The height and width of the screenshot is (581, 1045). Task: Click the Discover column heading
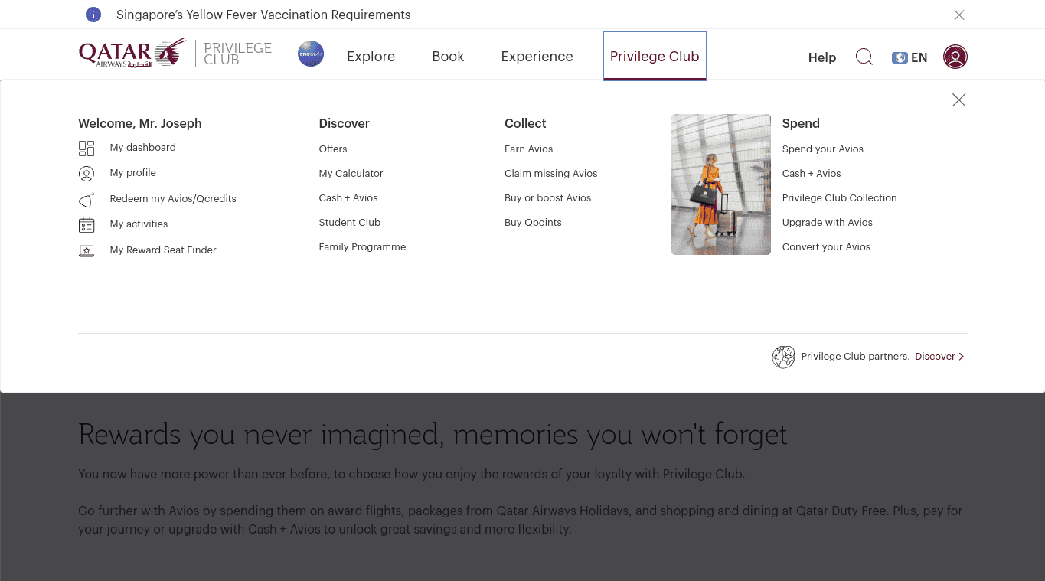point(344,123)
